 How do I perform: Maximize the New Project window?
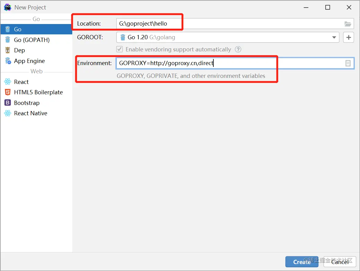point(328,7)
